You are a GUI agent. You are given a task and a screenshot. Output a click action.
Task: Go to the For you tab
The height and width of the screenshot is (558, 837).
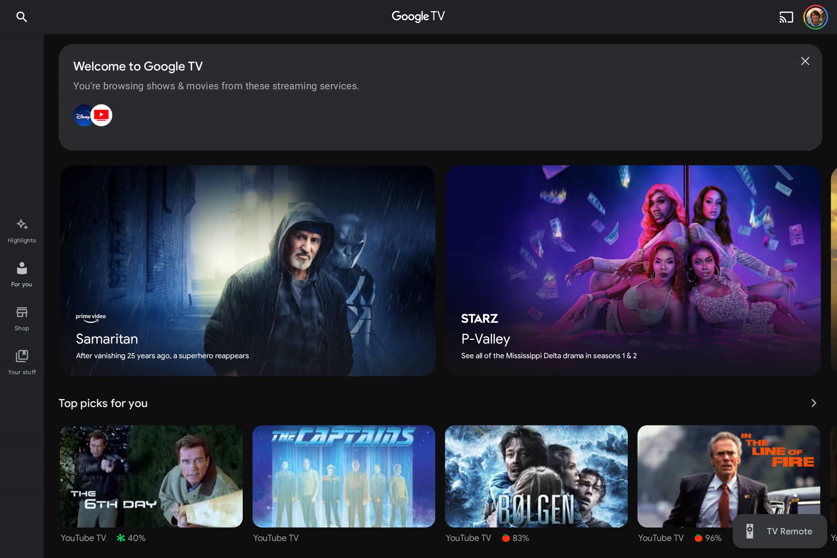pyautogui.click(x=22, y=274)
